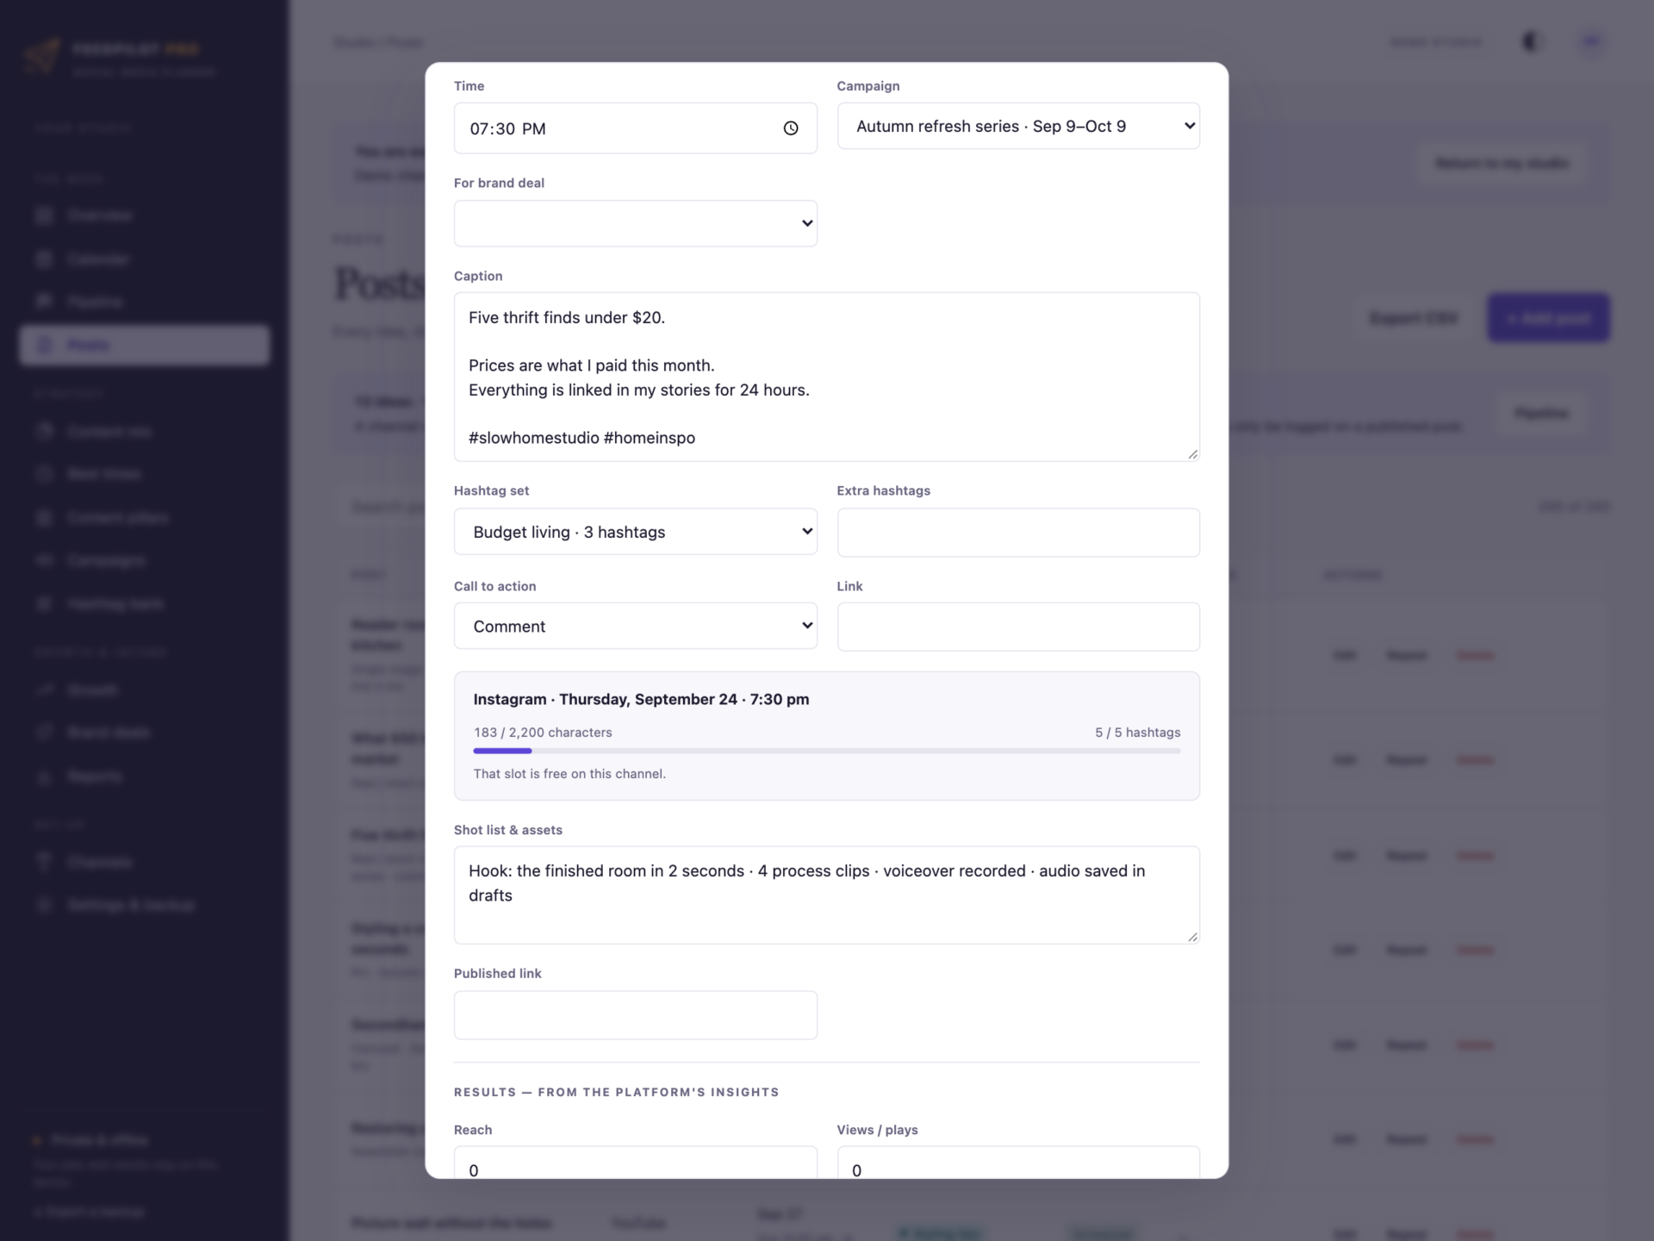Click the Shot list & assets text area
Viewport: 1654px width, 1241px height.
(827, 895)
